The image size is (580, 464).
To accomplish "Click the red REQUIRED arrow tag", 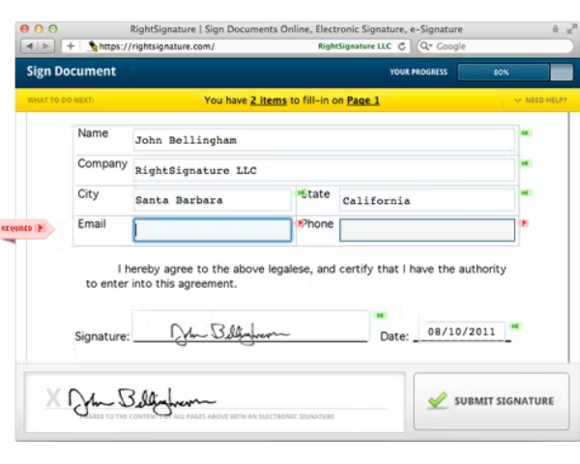I will [x=27, y=228].
